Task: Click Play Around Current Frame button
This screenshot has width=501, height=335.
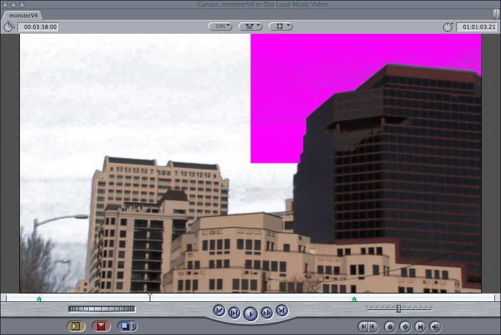Action: (267, 312)
